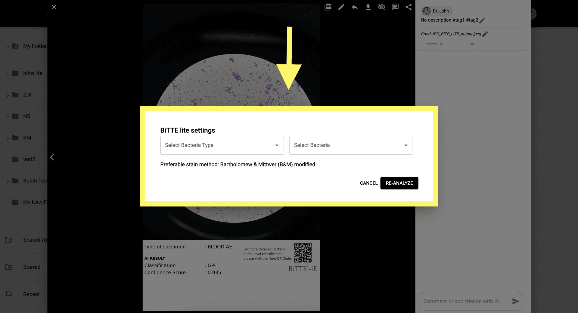Image resolution: width=578 pixels, height=313 pixels.
Task: Download the analyzed image
Action: click(368, 7)
